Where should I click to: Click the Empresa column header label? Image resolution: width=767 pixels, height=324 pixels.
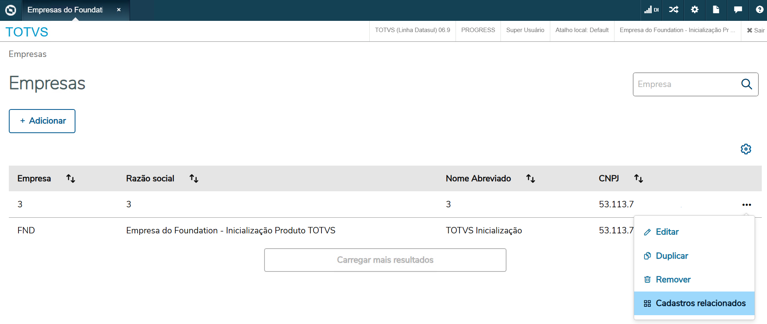click(34, 178)
